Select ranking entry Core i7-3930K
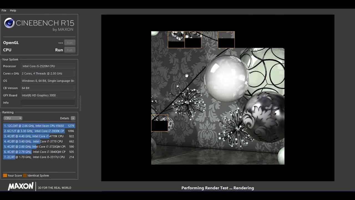The height and width of the screenshot is (200, 355). click(x=39, y=131)
